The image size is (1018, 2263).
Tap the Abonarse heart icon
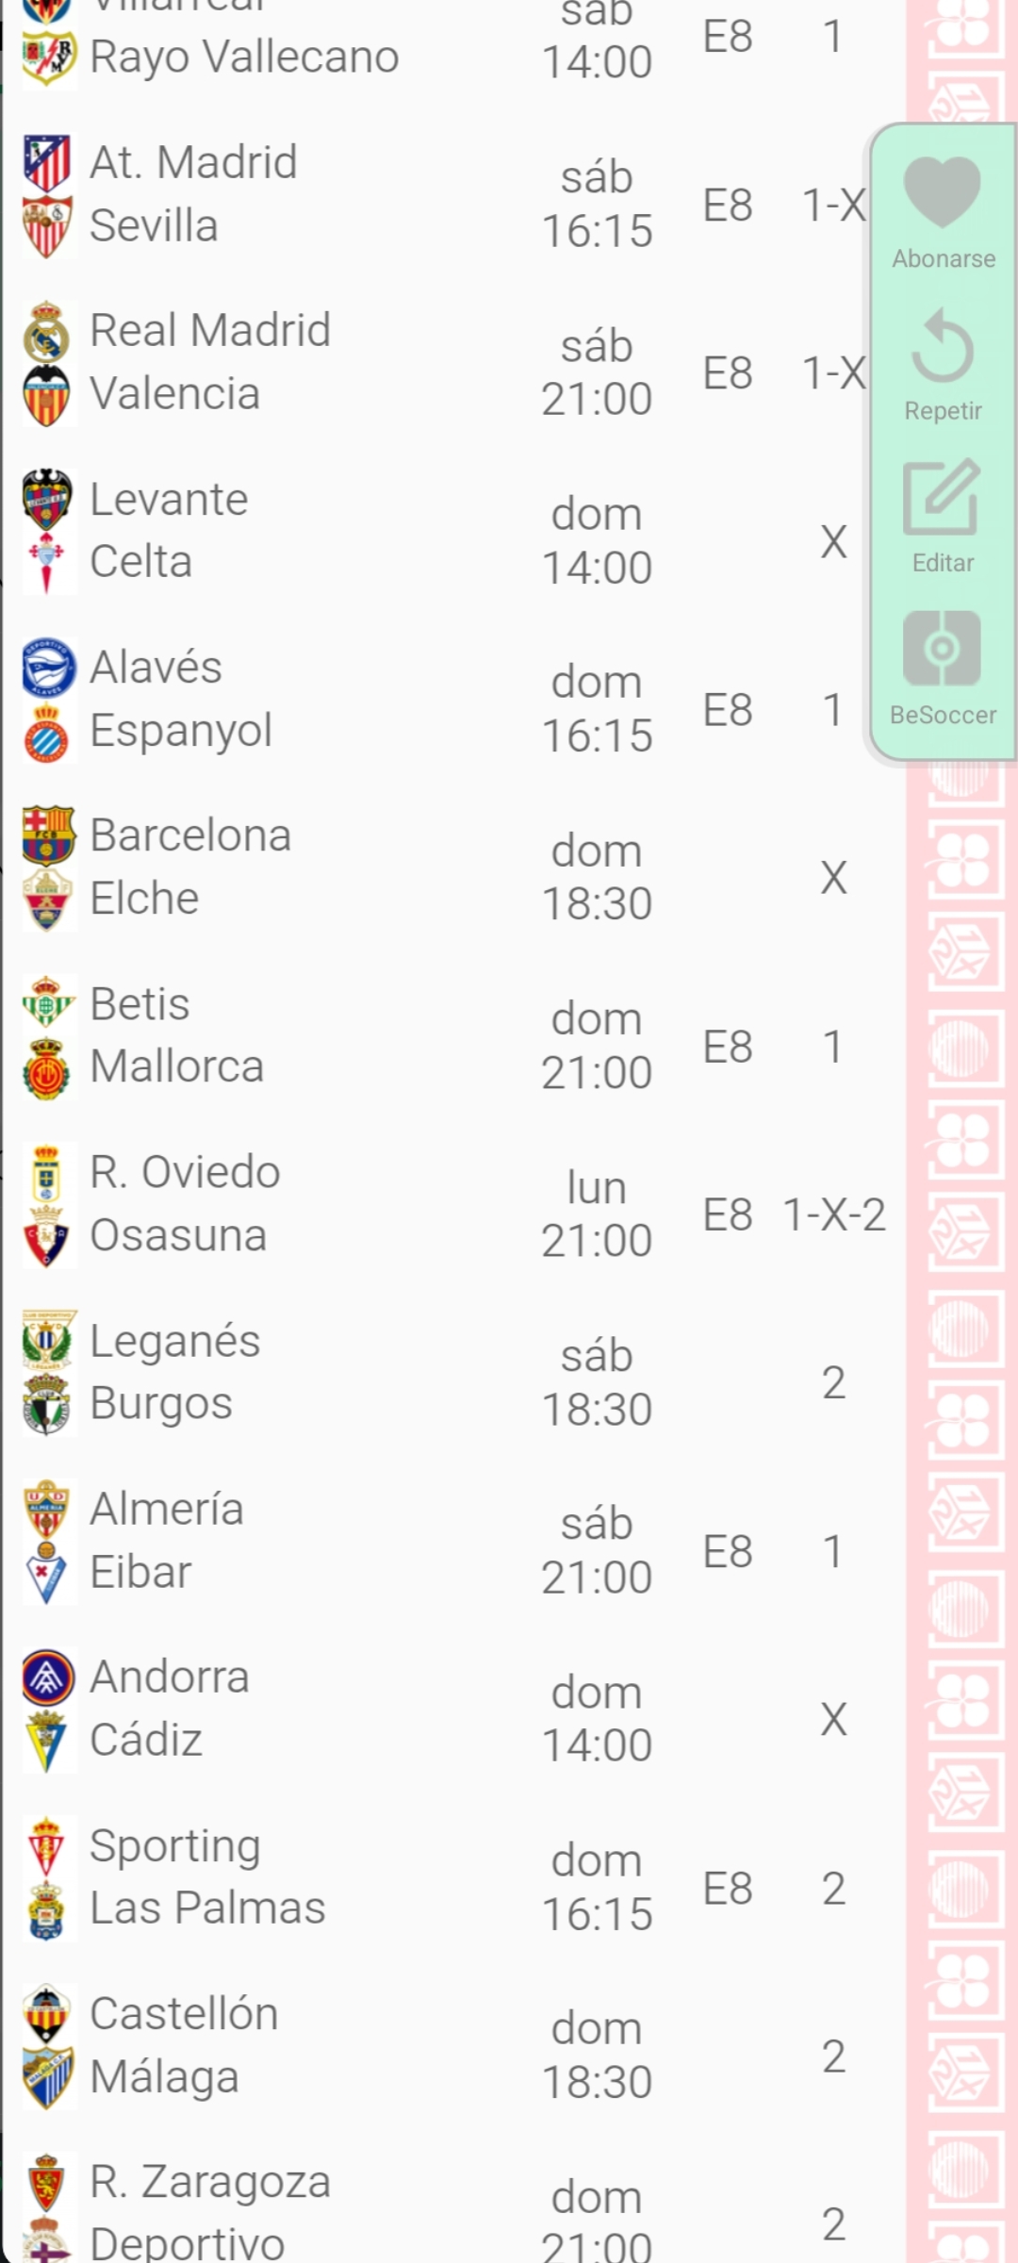pos(943,192)
